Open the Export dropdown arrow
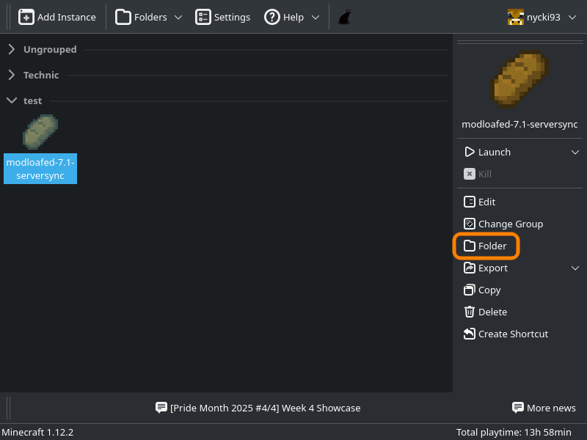The width and height of the screenshot is (587, 440). [x=575, y=268]
